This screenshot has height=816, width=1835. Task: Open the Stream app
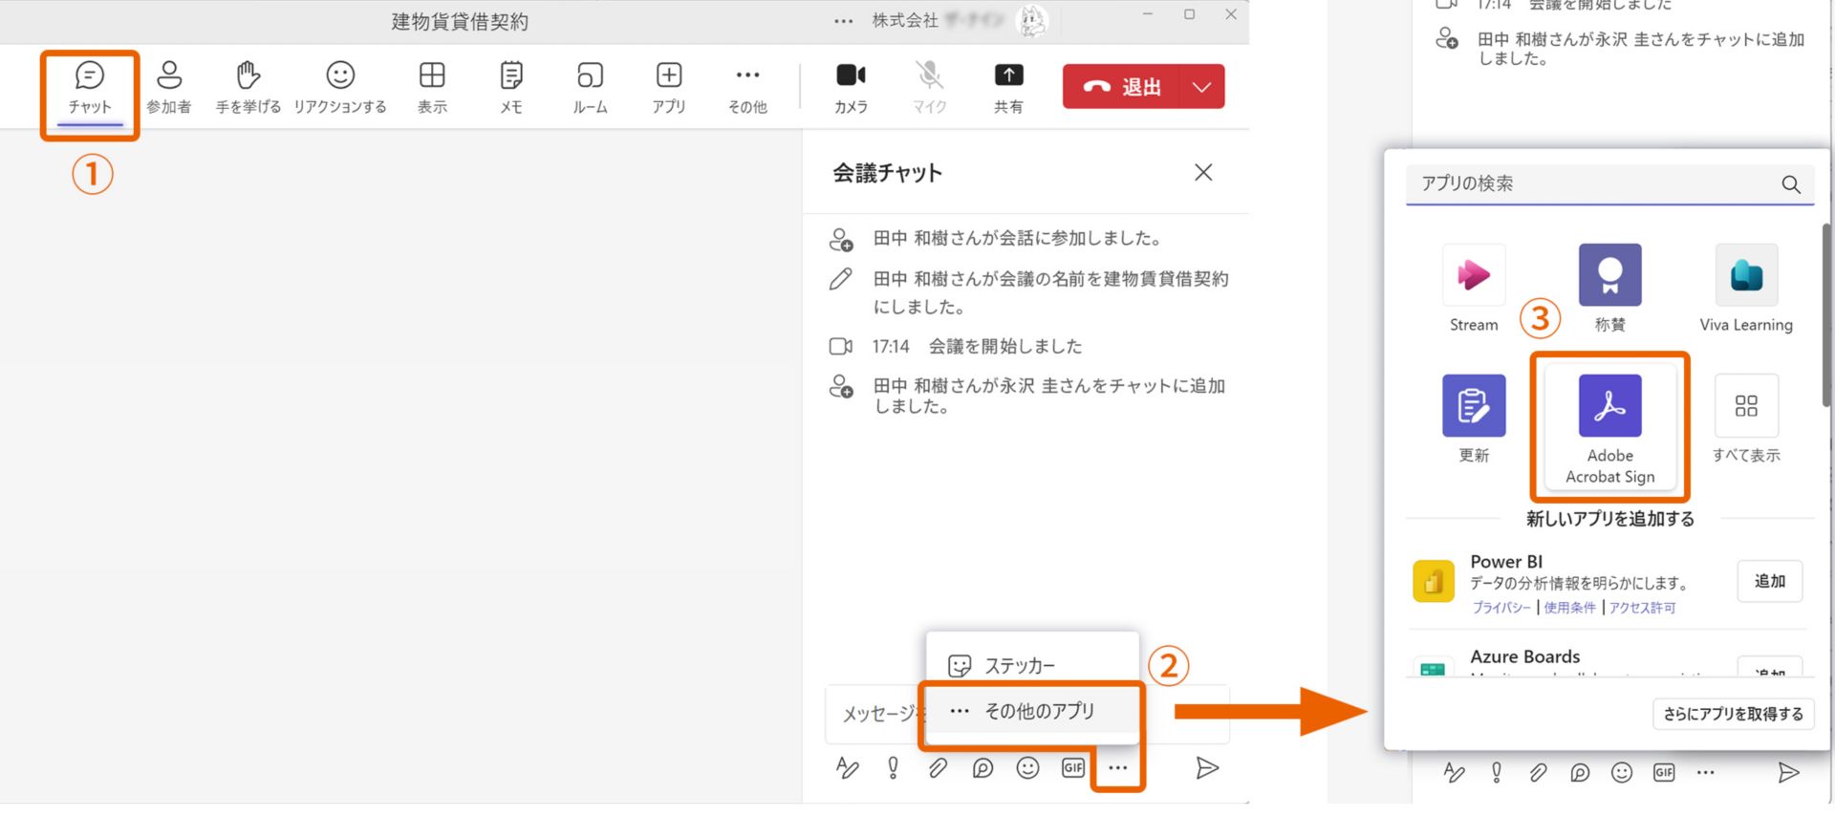point(1474,289)
